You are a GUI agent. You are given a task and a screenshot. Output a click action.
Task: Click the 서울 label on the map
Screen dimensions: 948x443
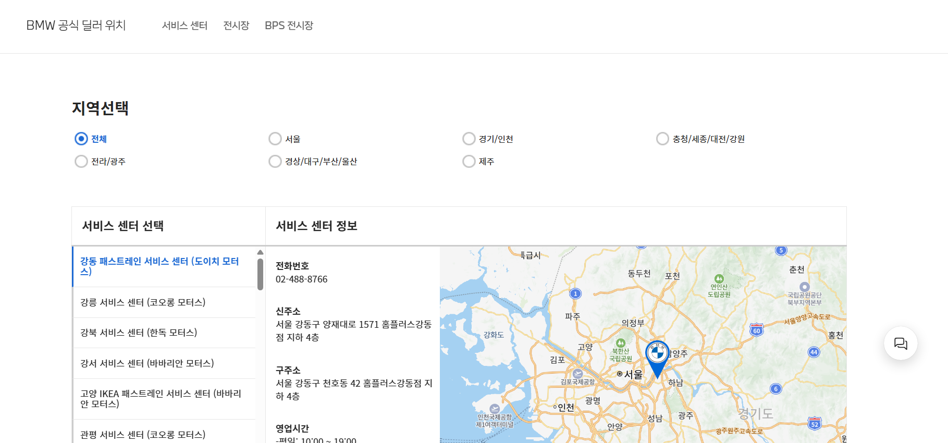tap(633, 374)
